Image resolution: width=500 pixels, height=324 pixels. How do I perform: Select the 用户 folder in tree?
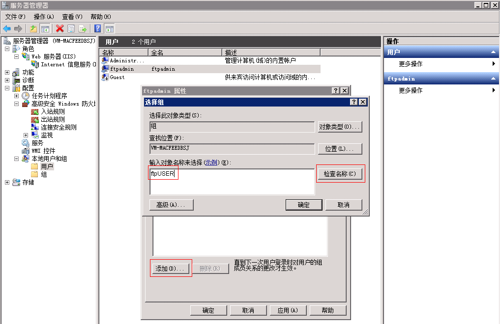[47, 166]
